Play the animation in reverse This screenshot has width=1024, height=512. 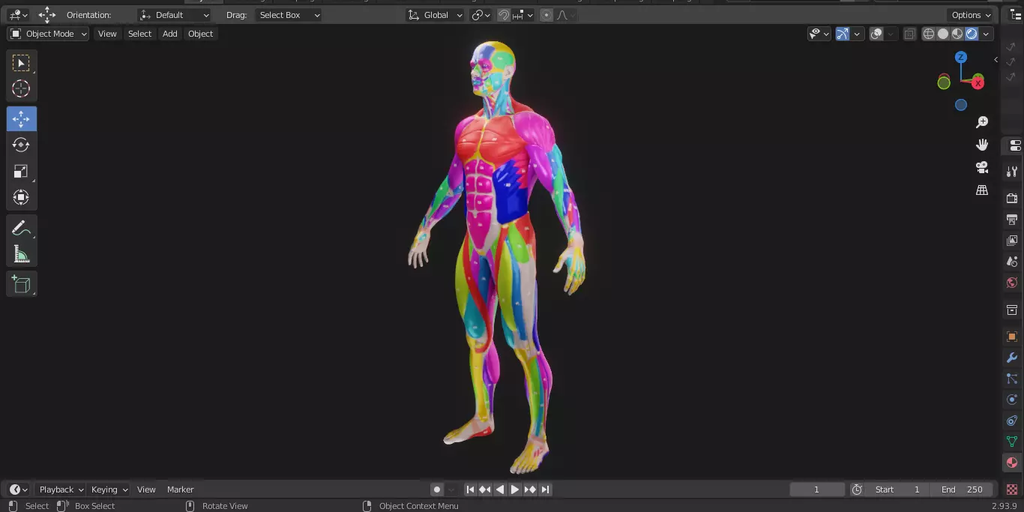(x=500, y=490)
